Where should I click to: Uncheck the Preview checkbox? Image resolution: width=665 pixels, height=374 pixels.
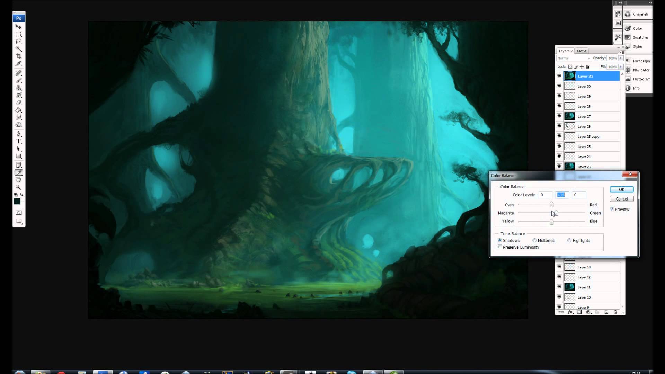612,209
